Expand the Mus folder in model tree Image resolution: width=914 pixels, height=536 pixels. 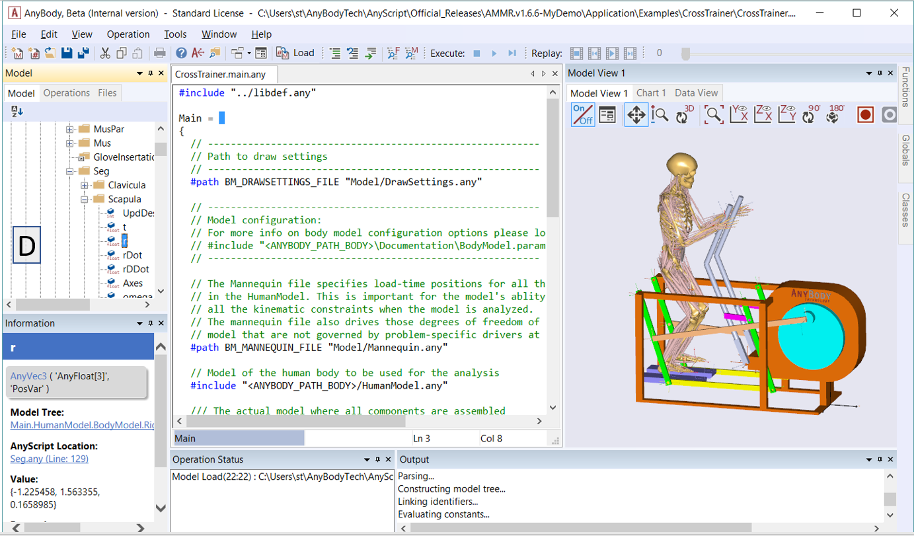pyautogui.click(x=69, y=143)
